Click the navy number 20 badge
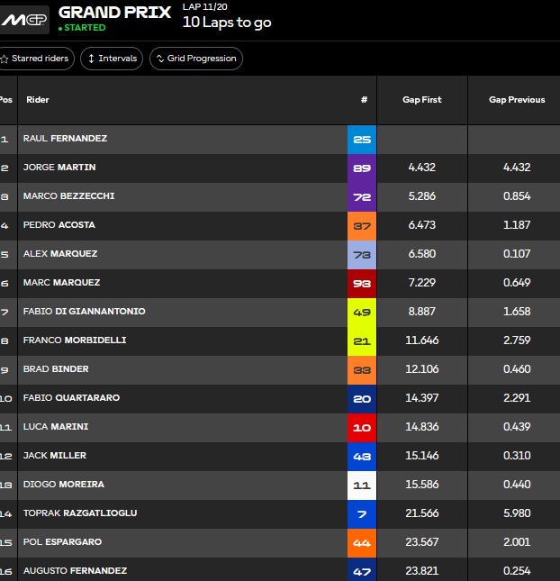 362,399
